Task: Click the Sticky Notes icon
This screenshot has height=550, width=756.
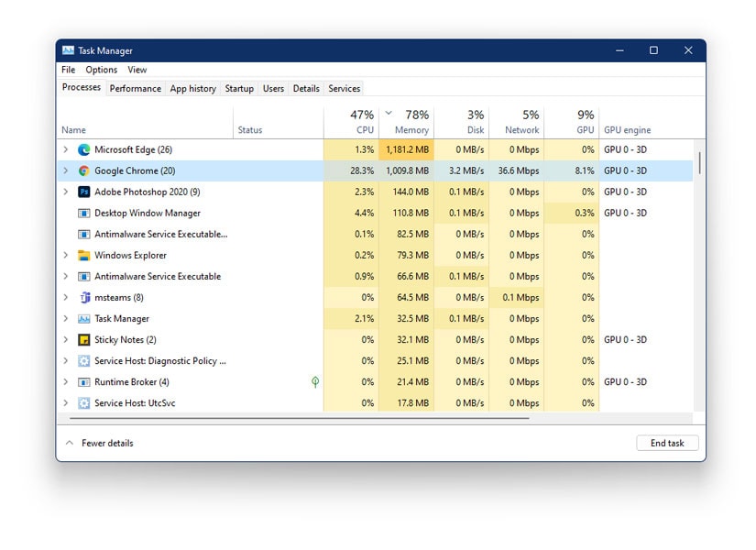Action: point(83,339)
